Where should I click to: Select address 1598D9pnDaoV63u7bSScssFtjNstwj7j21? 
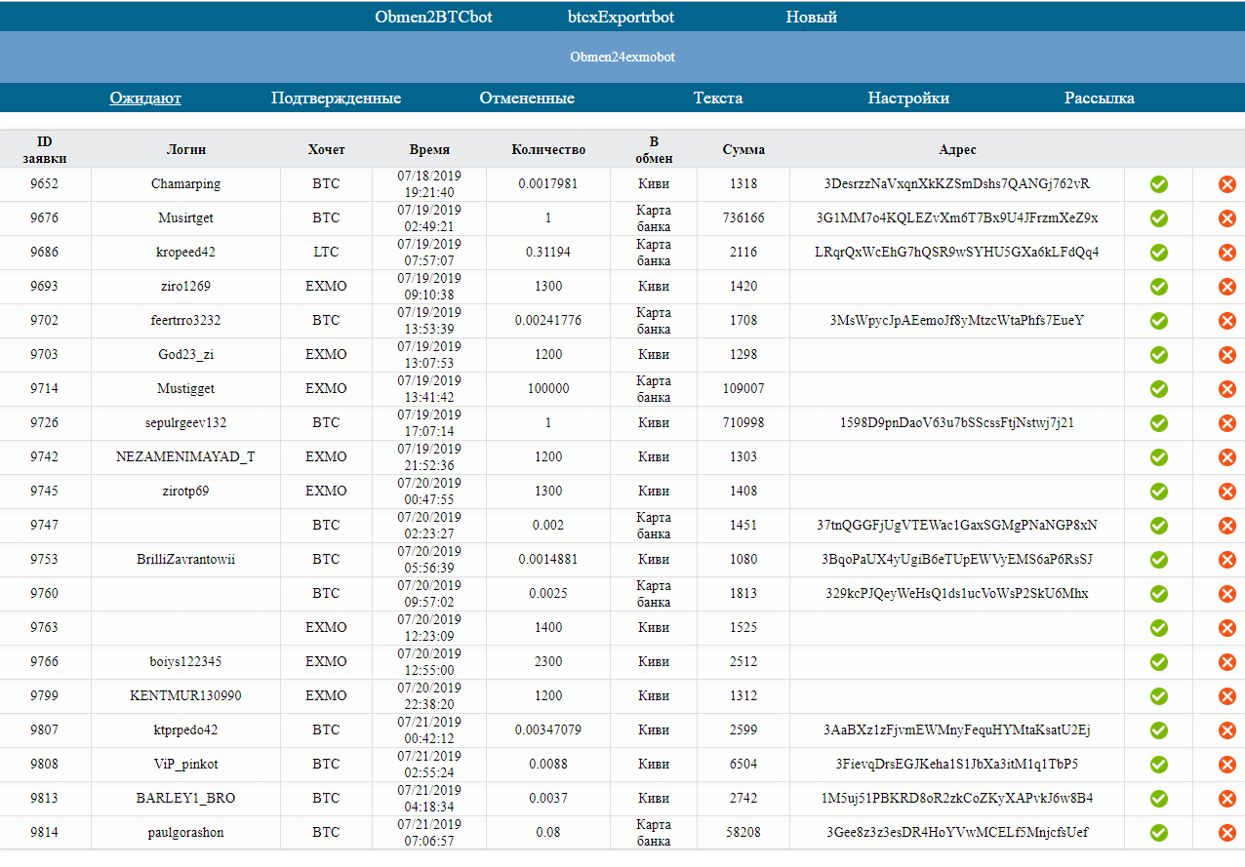coord(957,423)
